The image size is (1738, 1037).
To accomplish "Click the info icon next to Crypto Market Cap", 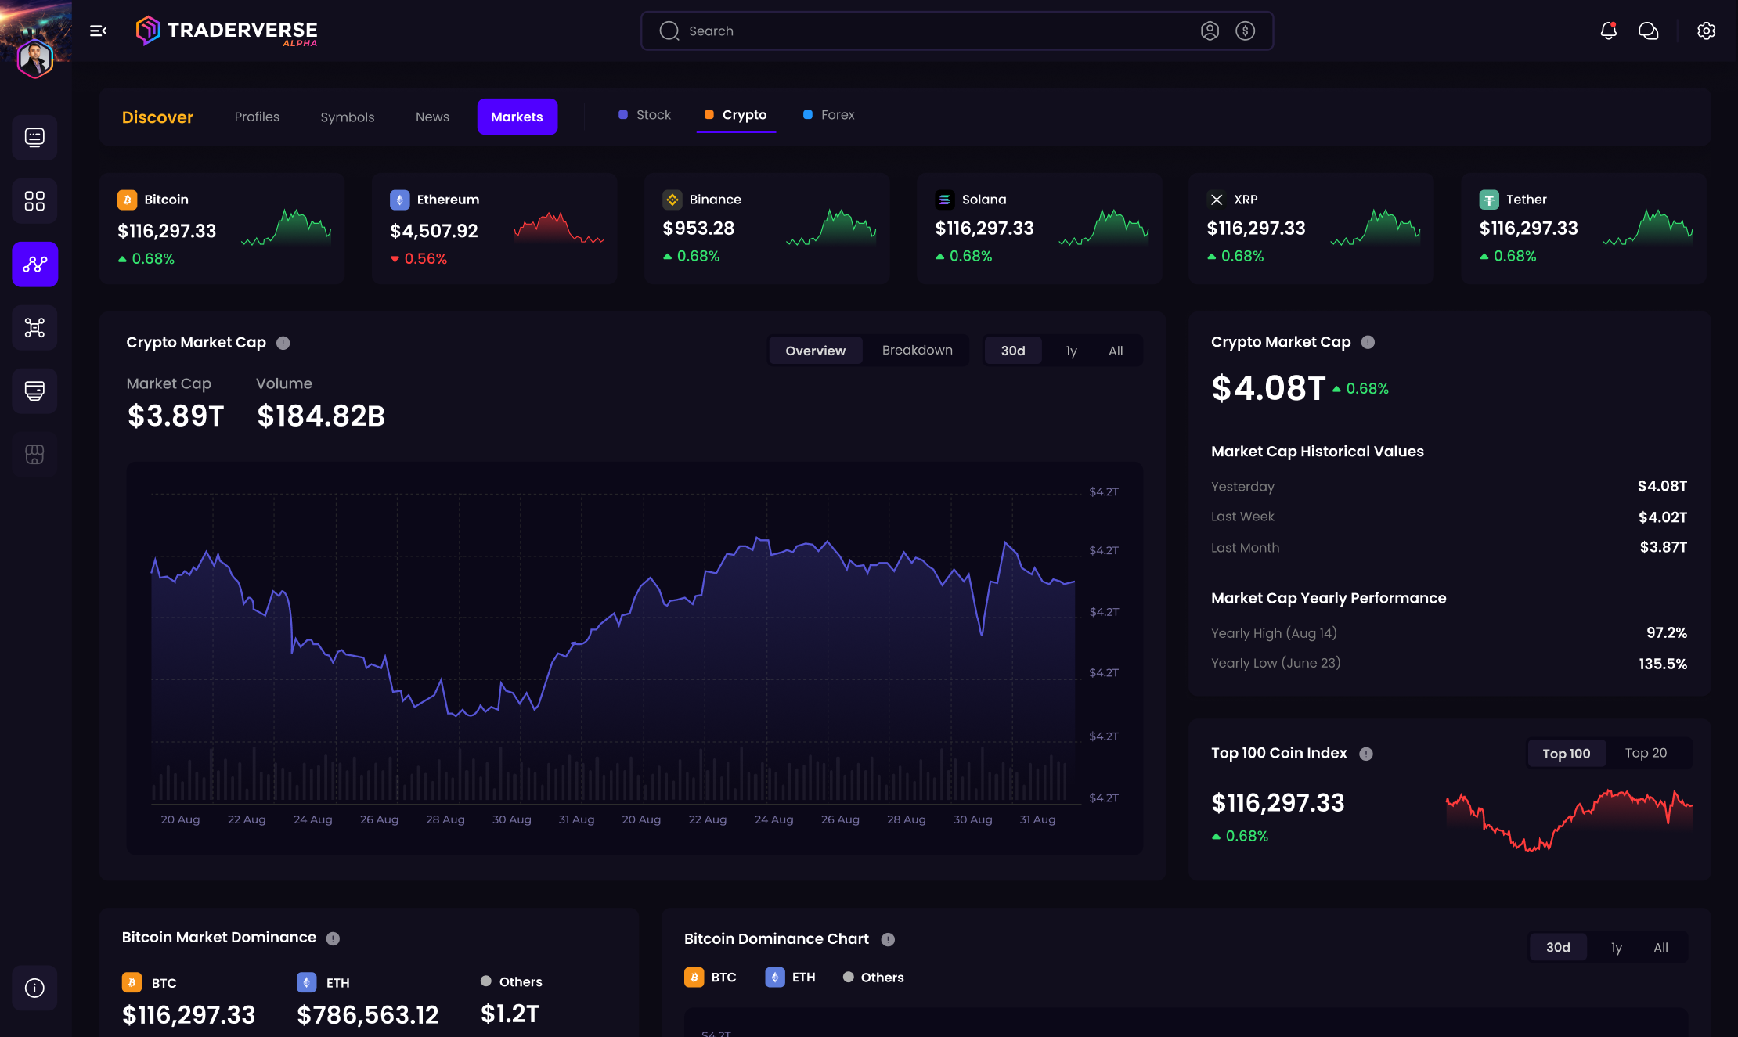I will 283,342.
